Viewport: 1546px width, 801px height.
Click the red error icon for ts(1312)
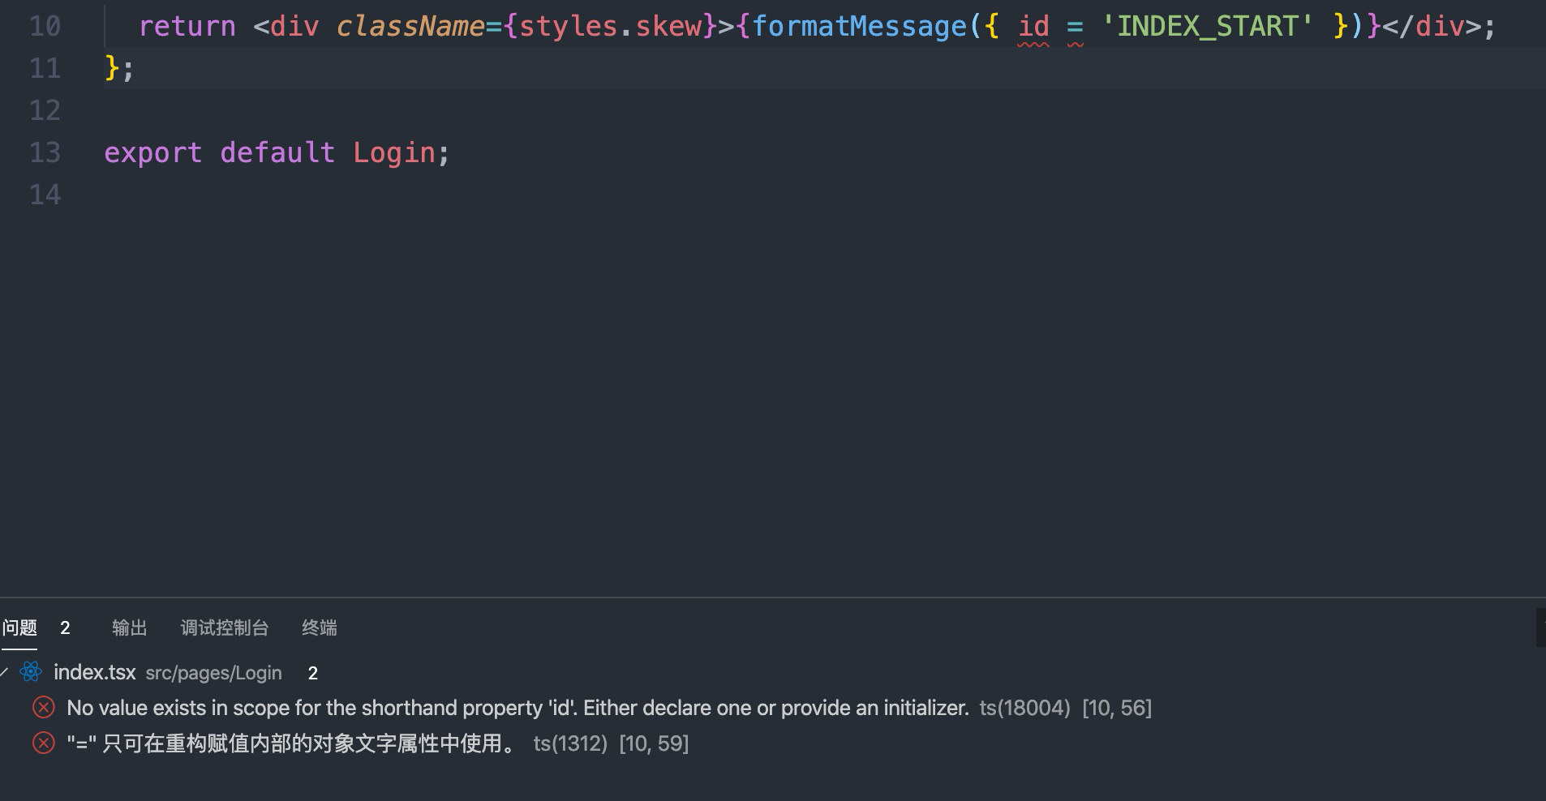[x=42, y=743]
